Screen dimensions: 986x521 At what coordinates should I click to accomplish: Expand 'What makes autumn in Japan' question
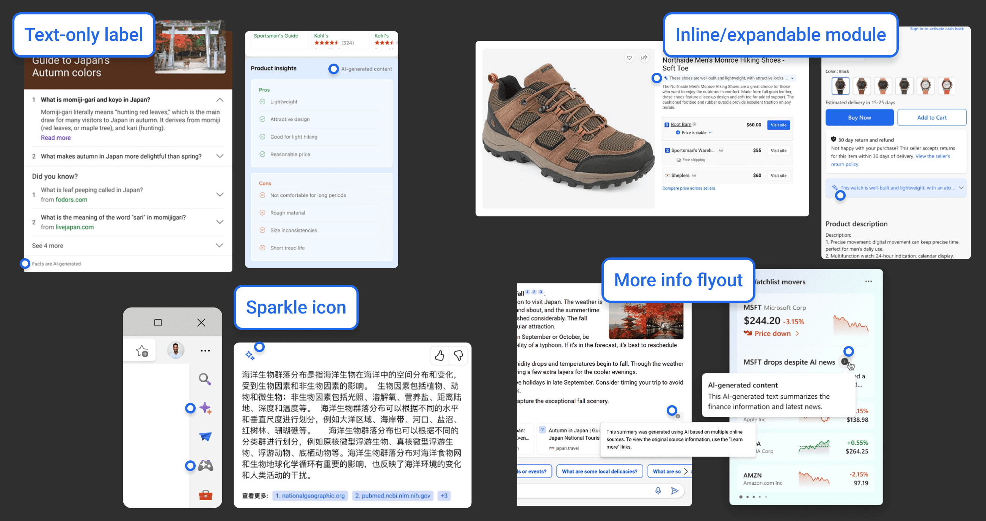click(219, 156)
